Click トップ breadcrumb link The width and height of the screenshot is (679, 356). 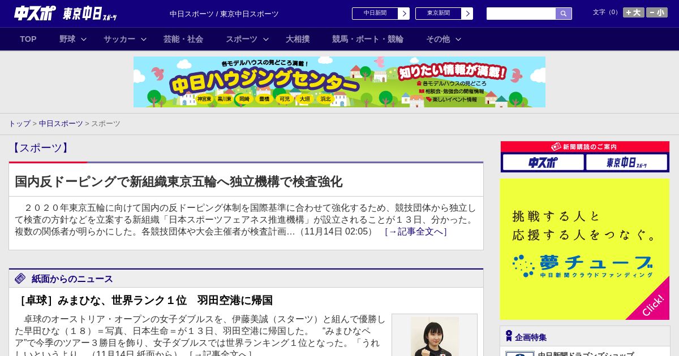[x=19, y=123]
